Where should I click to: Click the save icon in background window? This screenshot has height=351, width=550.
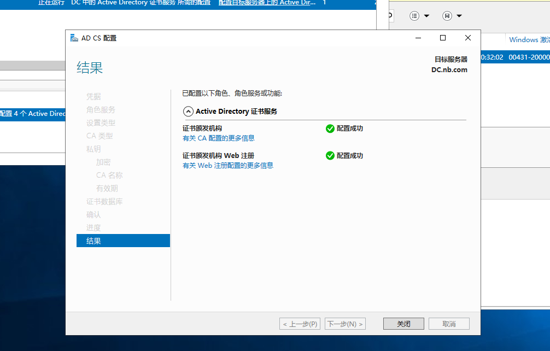(447, 16)
